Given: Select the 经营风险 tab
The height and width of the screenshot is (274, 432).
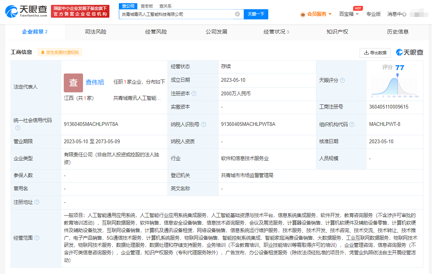Looking at the screenshot, I should point(156,32).
